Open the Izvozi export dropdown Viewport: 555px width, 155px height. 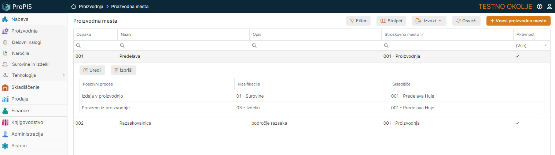coord(429,21)
